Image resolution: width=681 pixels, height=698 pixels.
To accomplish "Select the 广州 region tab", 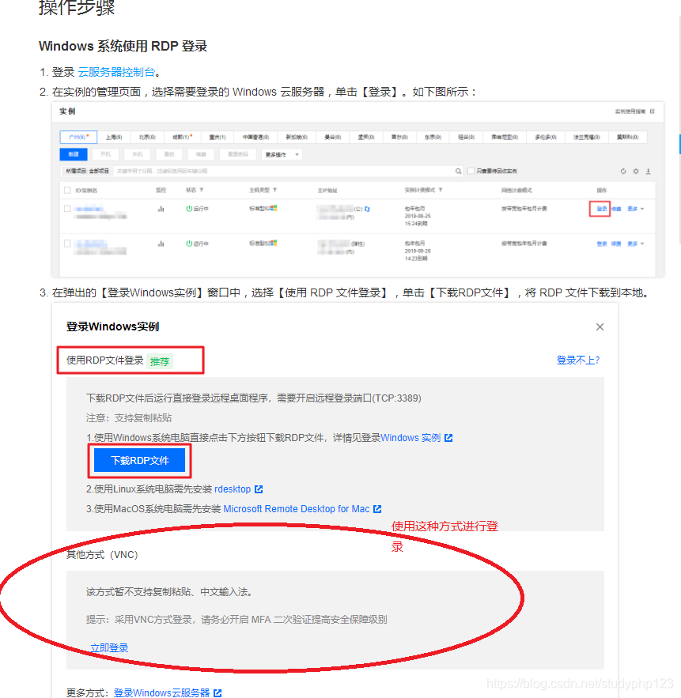I will coord(78,137).
